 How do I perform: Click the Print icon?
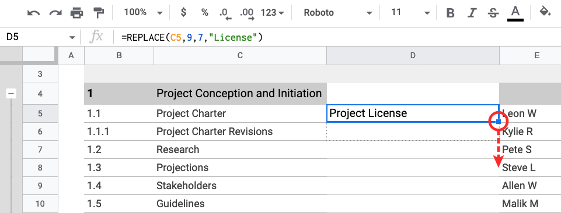click(77, 13)
